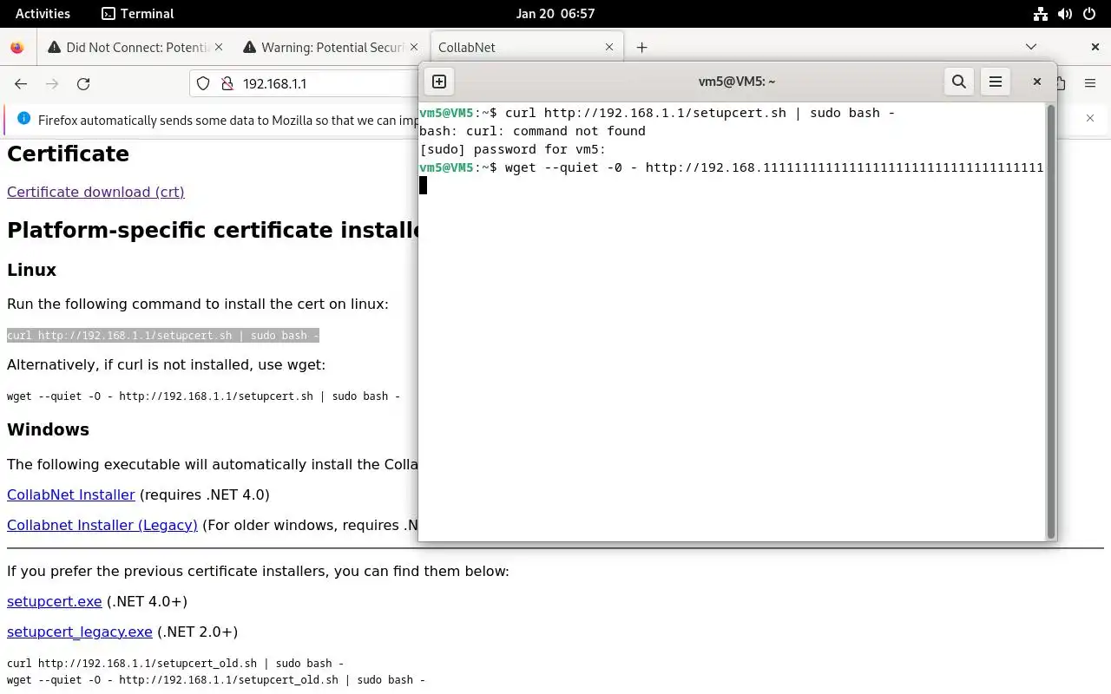Open a new Firefox tab

(641, 48)
